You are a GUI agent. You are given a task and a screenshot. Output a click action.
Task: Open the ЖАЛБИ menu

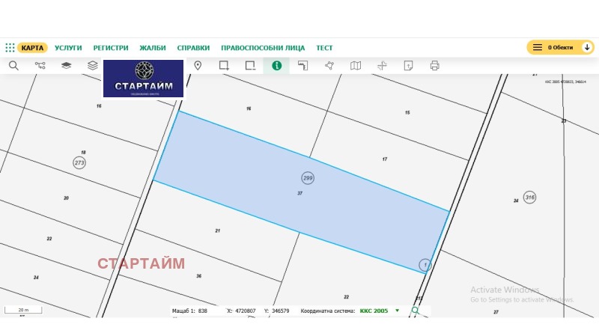point(153,48)
